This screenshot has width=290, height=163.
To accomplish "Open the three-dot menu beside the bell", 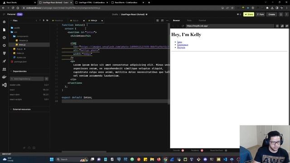I will coord(287,14).
